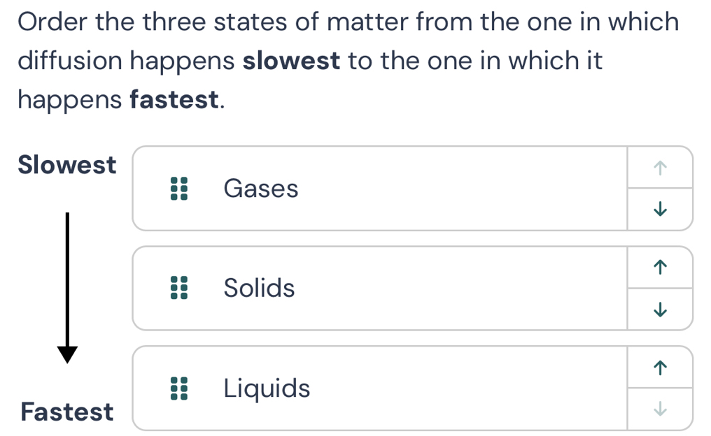This screenshot has height=436, width=711.
Task: Move Gases down with its down arrow
Action: (659, 209)
